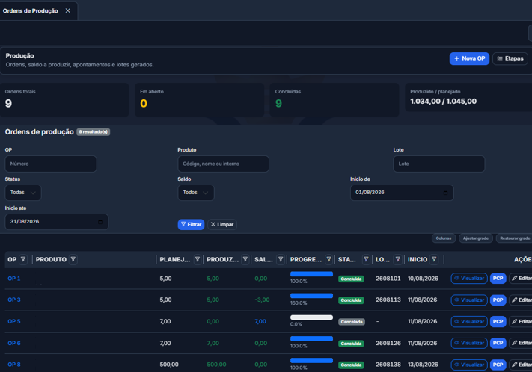Clear filters with the Limpar button

222,225
